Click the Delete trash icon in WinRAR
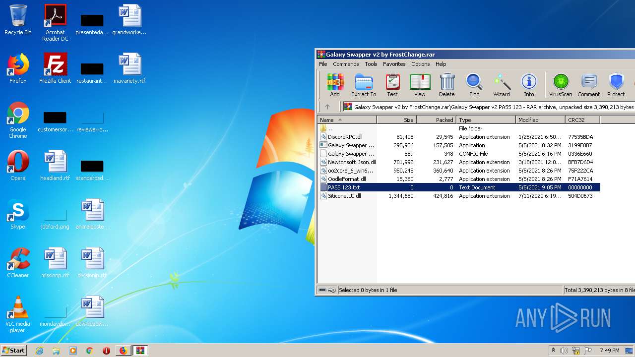635x357 pixels. (x=446, y=85)
